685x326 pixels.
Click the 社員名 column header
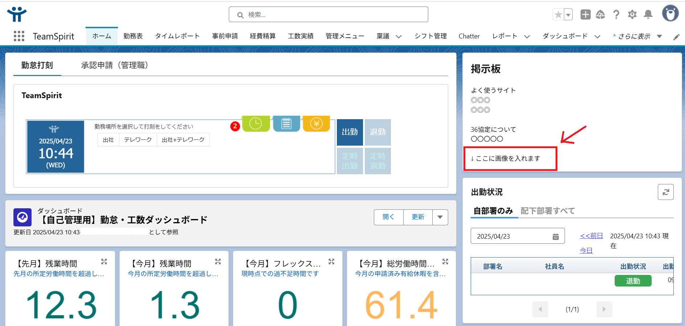554,267
